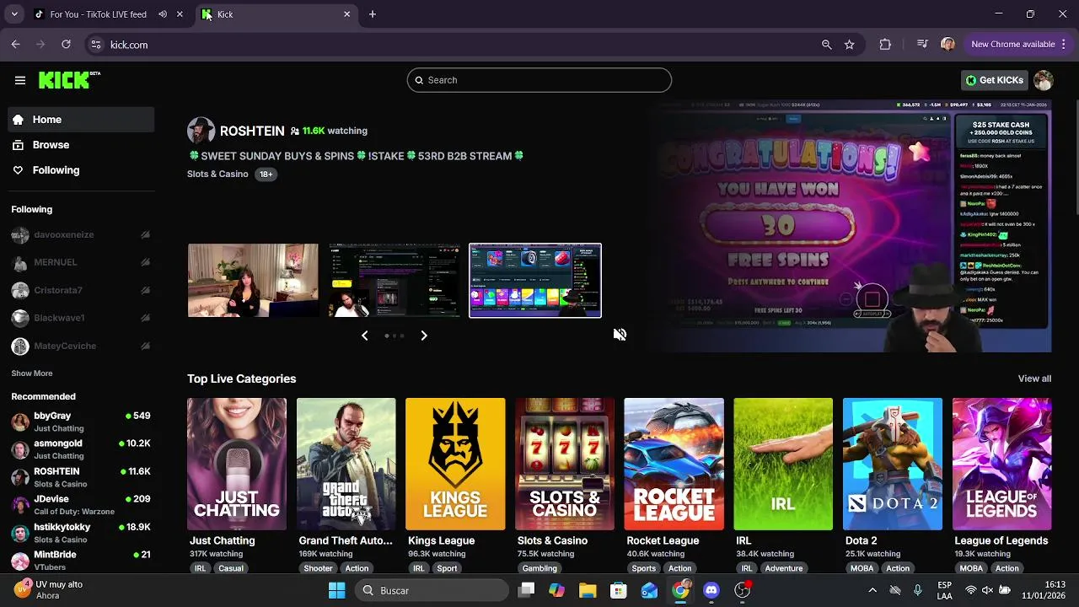Screen dimensions: 1079x607
Task: Bookmark this page with star icon
Action: point(850,45)
